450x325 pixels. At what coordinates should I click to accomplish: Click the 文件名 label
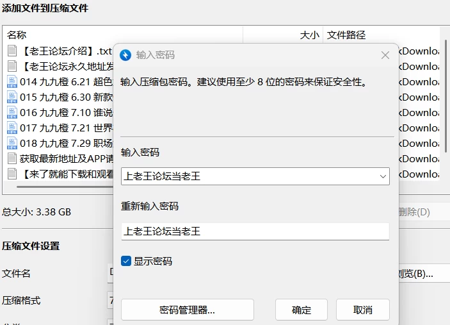click(16, 273)
